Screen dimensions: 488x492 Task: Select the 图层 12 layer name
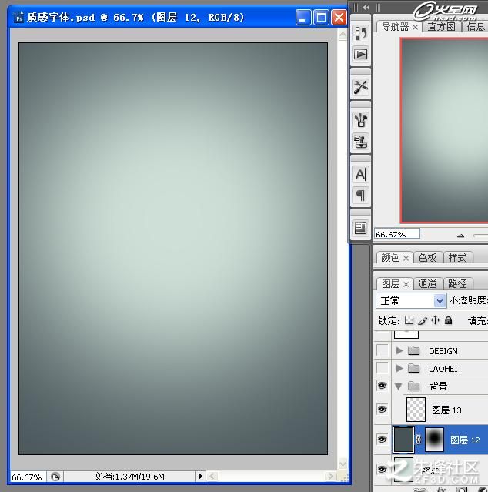click(x=465, y=440)
